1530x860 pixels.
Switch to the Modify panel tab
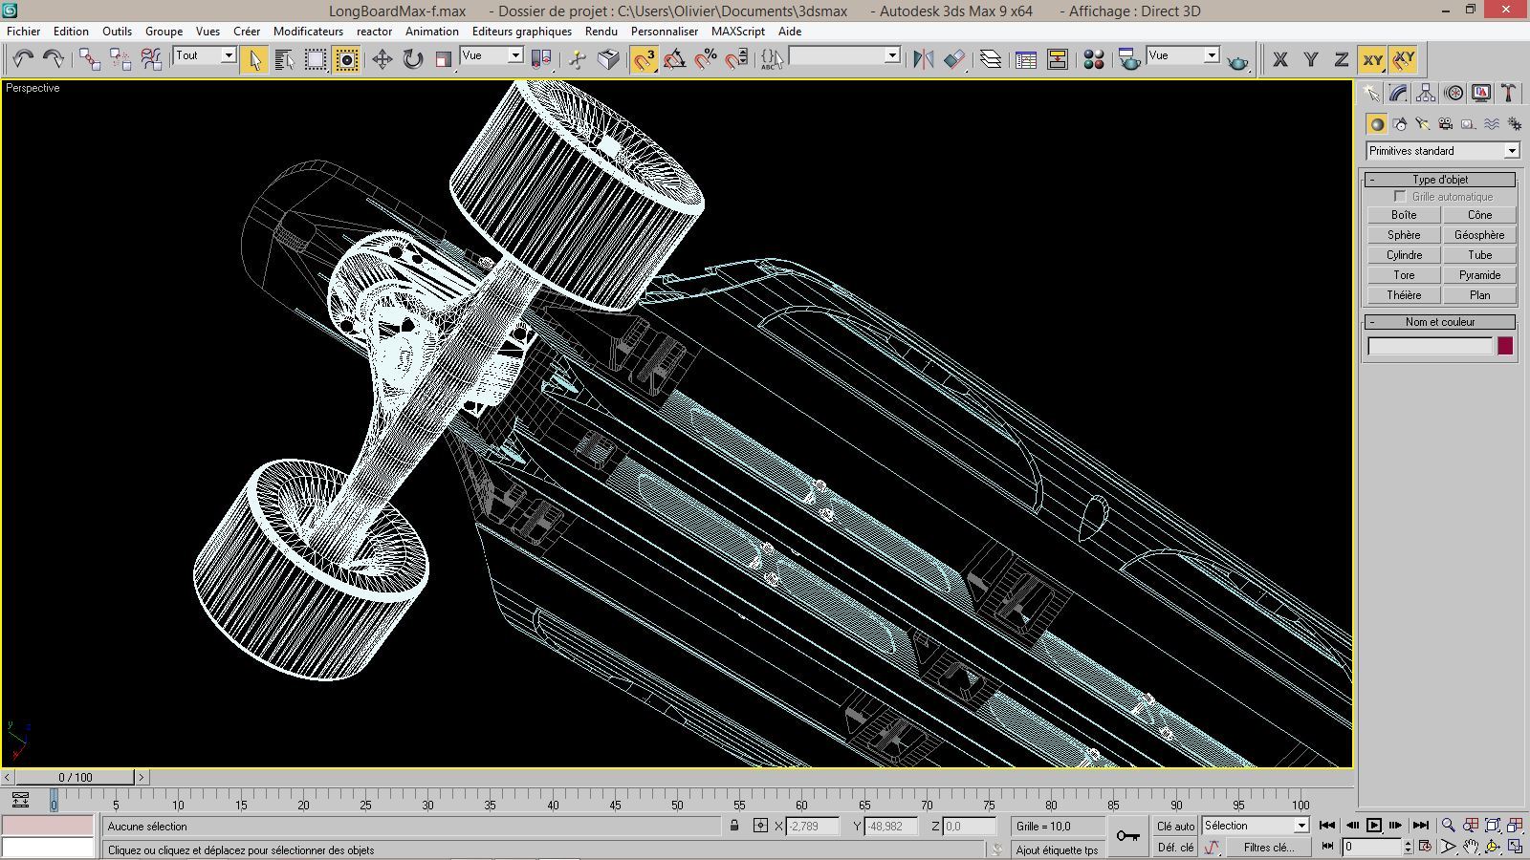[x=1398, y=93]
